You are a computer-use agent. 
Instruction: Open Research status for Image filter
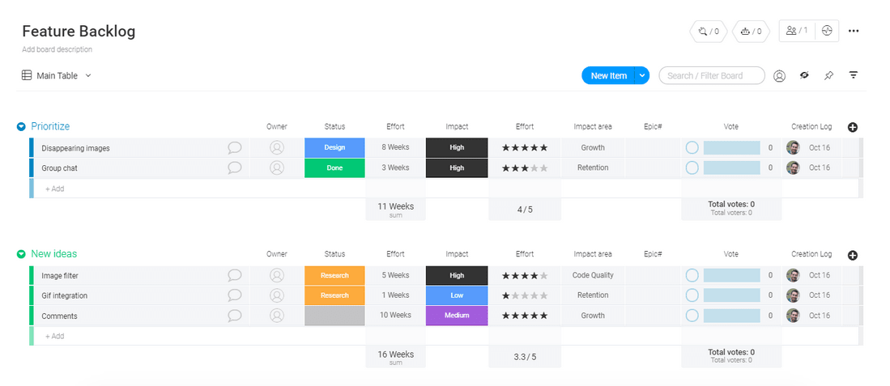(334, 275)
